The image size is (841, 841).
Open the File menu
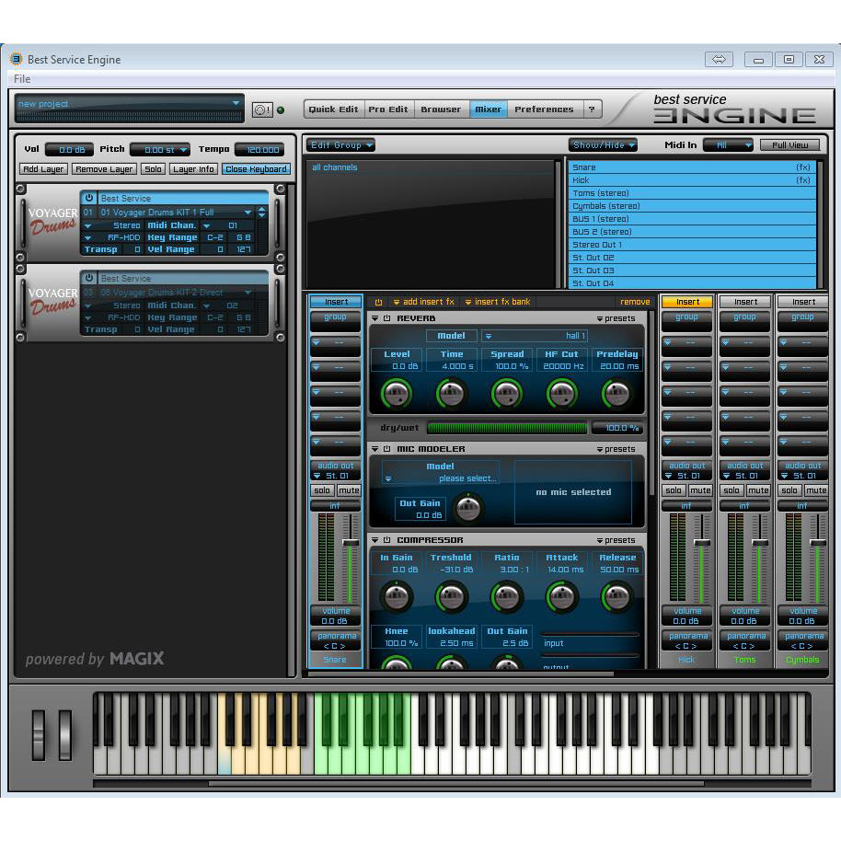22,79
